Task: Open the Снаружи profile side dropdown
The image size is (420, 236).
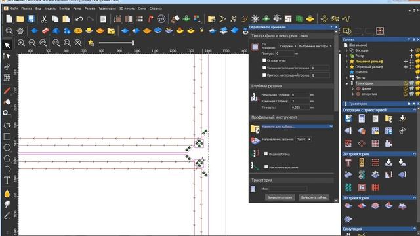Action: coord(287,46)
